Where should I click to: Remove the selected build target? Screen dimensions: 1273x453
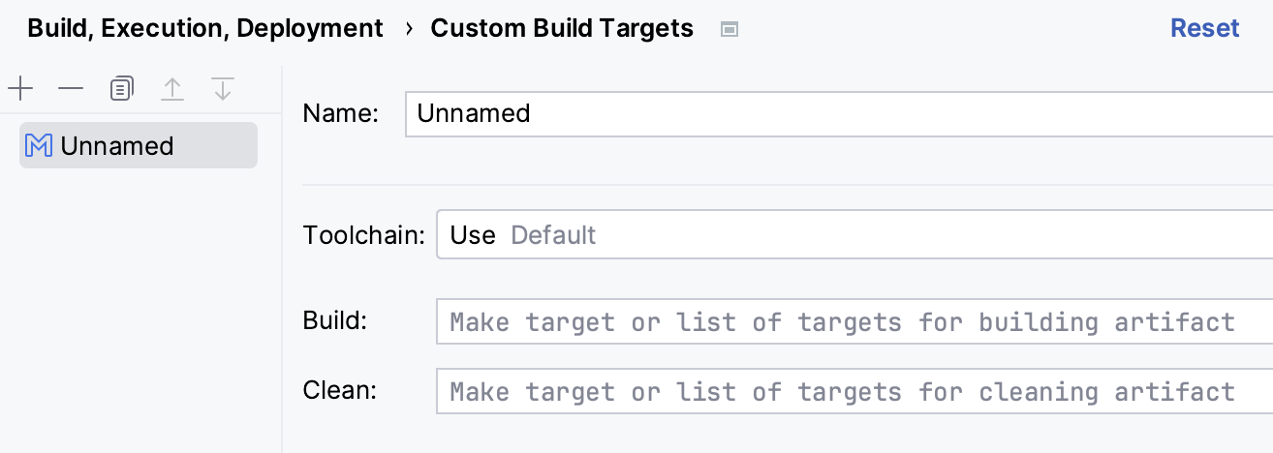coord(71,90)
